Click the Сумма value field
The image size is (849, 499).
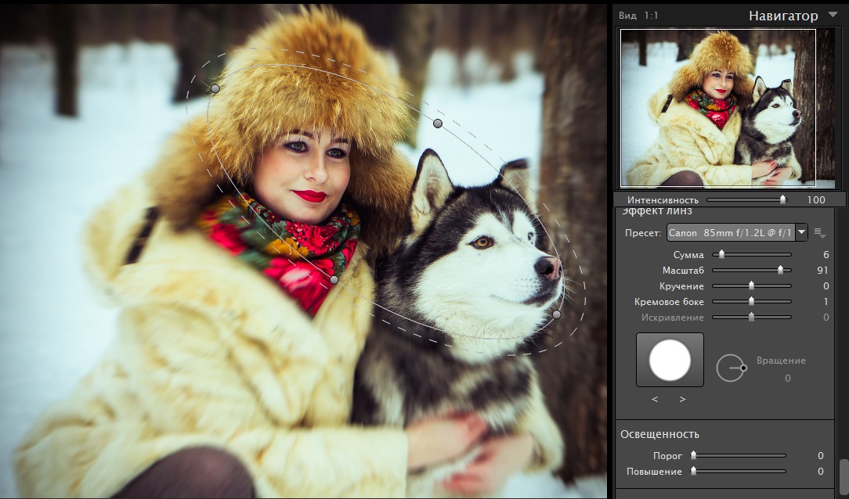click(826, 255)
